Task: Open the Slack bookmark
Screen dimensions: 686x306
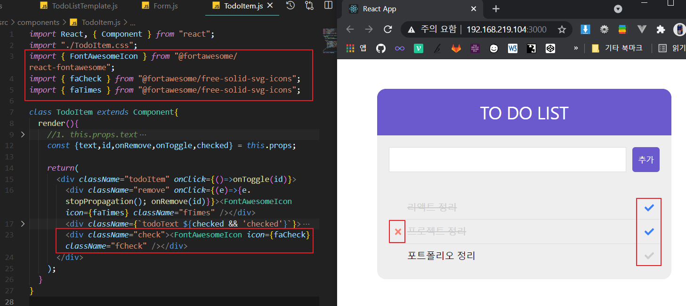Action: pos(475,48)
